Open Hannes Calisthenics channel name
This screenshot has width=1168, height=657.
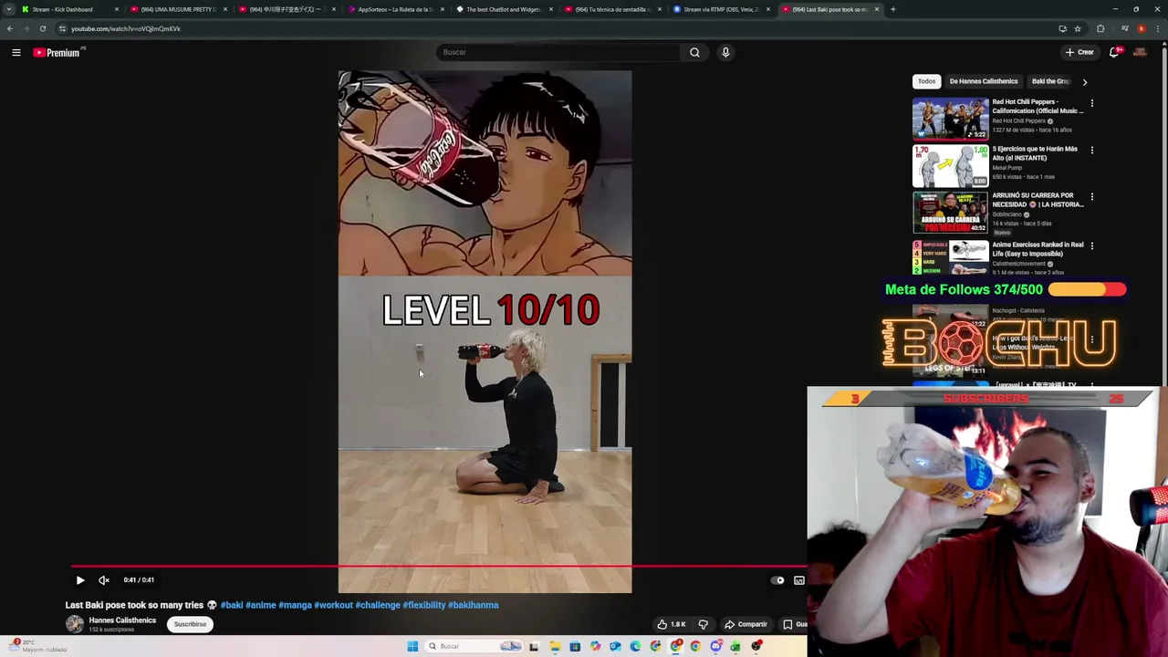coord(122,620)
